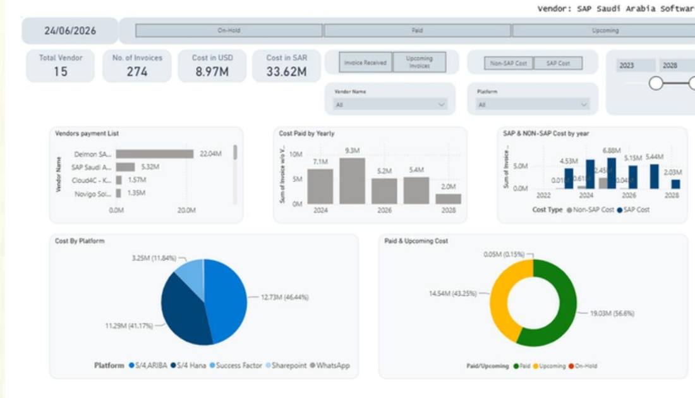Click the Paid & Upcoming Cost title
695x398 pixels.
(416, 241)
